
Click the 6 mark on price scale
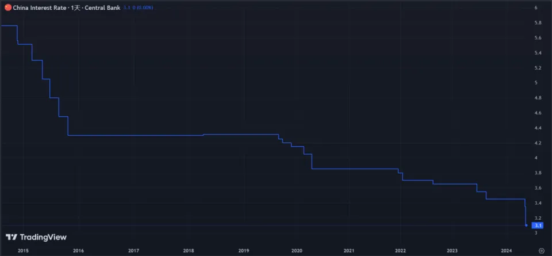pyautogui.click(x=536, y=7)
